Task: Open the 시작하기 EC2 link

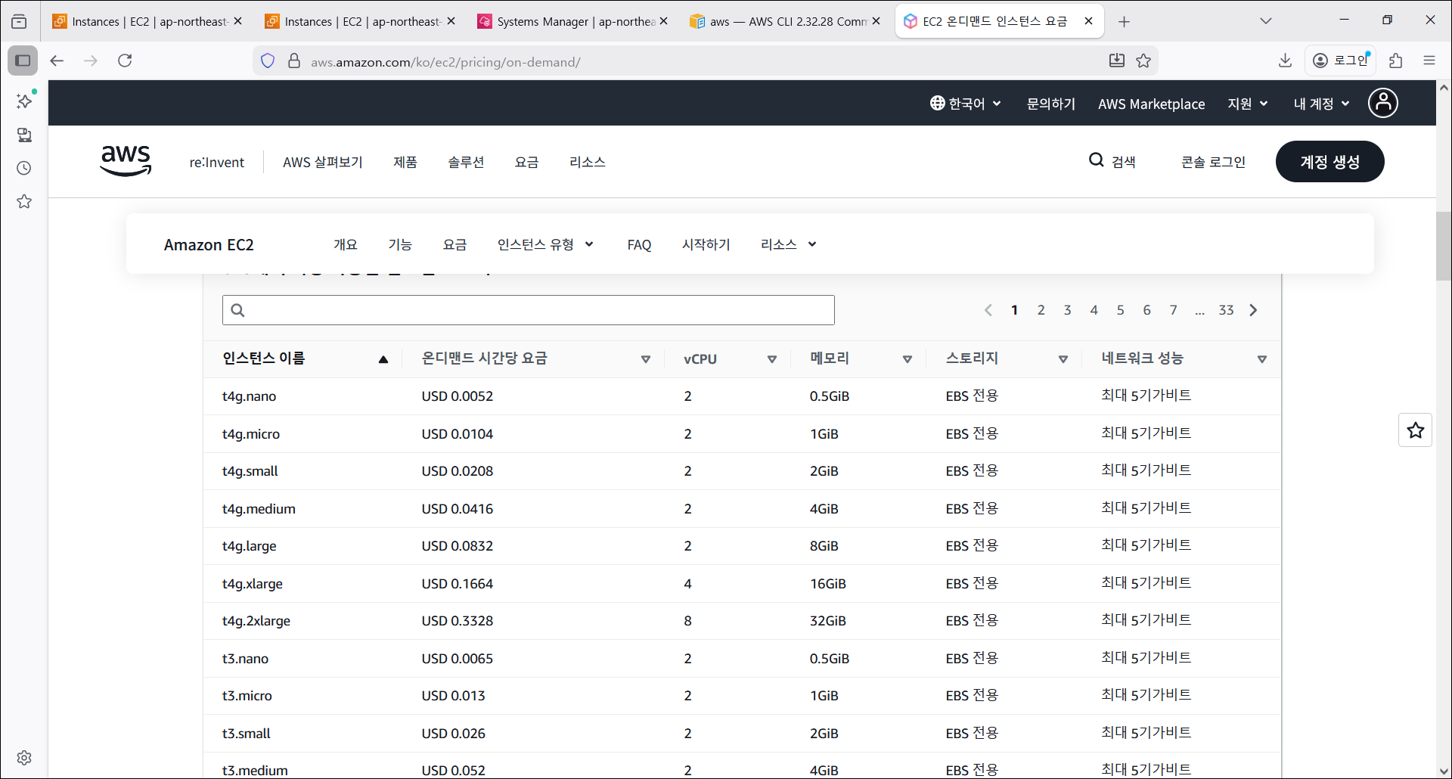Action: 706,244
